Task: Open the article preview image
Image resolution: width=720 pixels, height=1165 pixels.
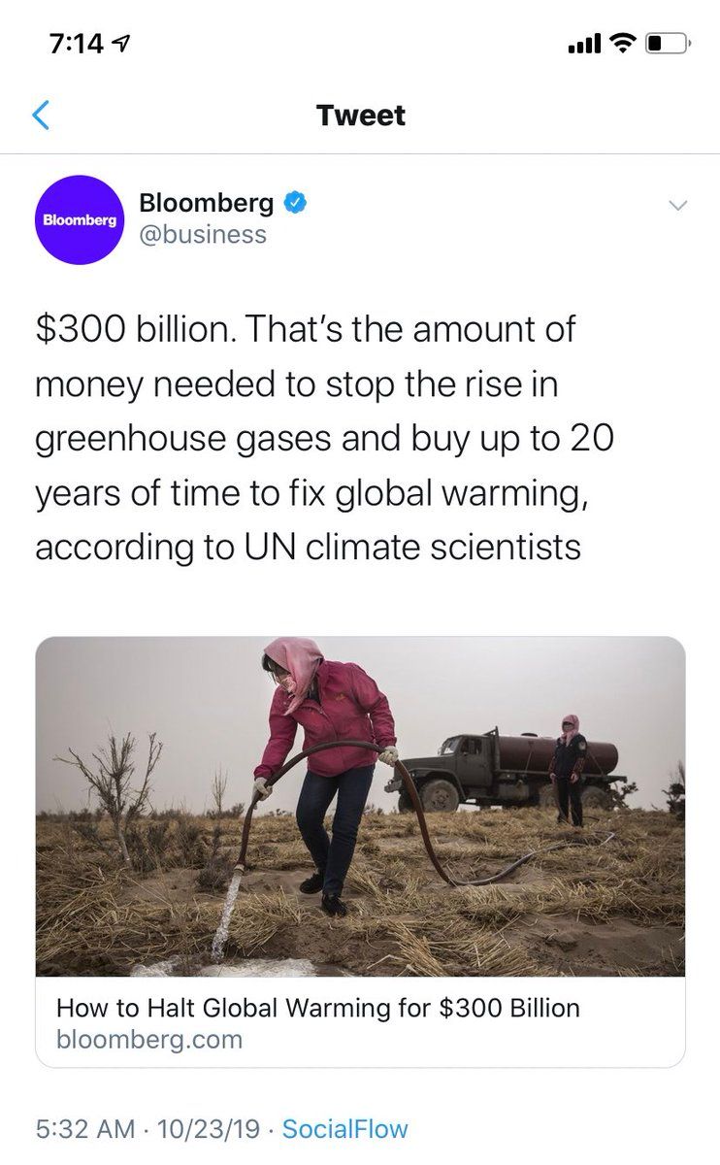Action: (360, 806)
